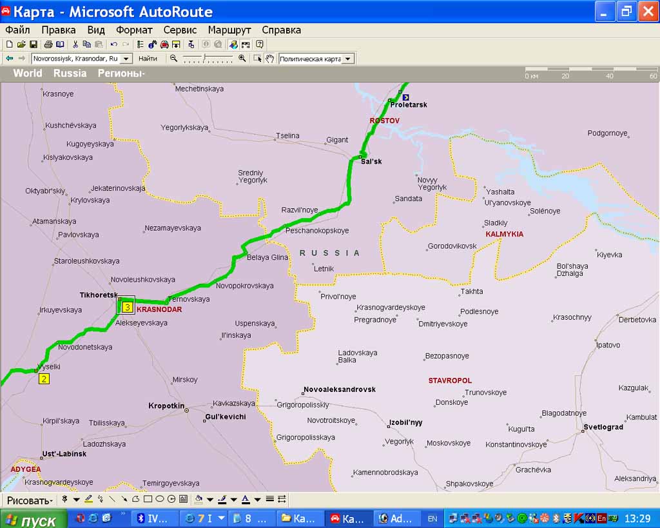Click route waypoint marker 2 on map
This screenshot has height=528, width=660.
tap(44, 379)
